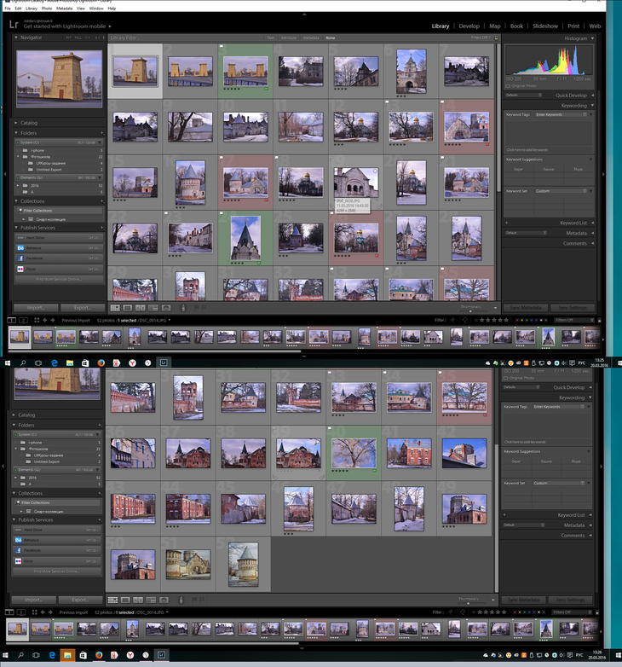This screenshot has height=667, width=622.
Task: Create collection with Collections plus icon, upper window
Action: point(101,200)
